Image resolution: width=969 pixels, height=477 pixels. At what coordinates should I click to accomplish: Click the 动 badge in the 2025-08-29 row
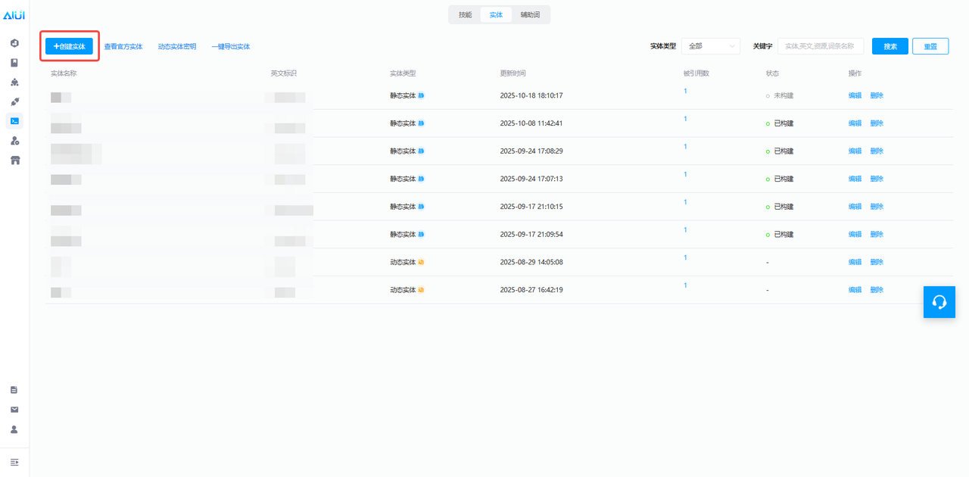pyautogui.click(x=421, y=262)
